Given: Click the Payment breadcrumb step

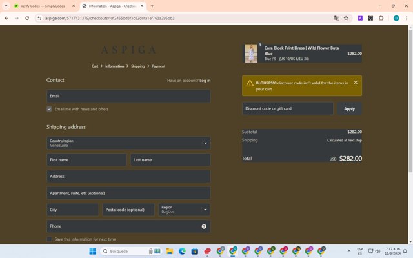Looking at the screenshot, I should pos(159,66).
